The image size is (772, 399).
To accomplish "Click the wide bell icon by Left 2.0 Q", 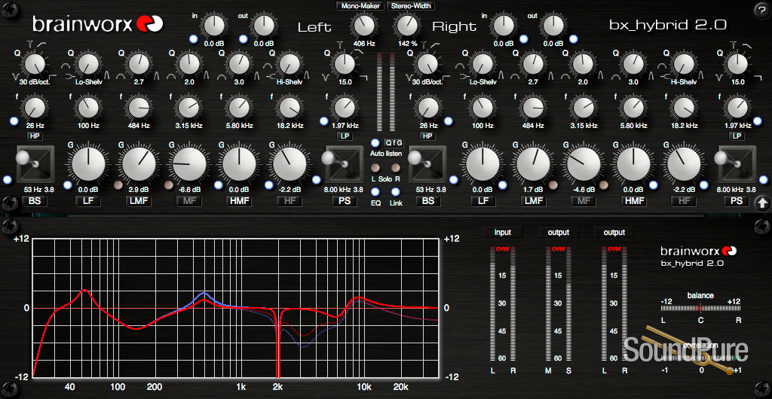I will coord(170,76).
